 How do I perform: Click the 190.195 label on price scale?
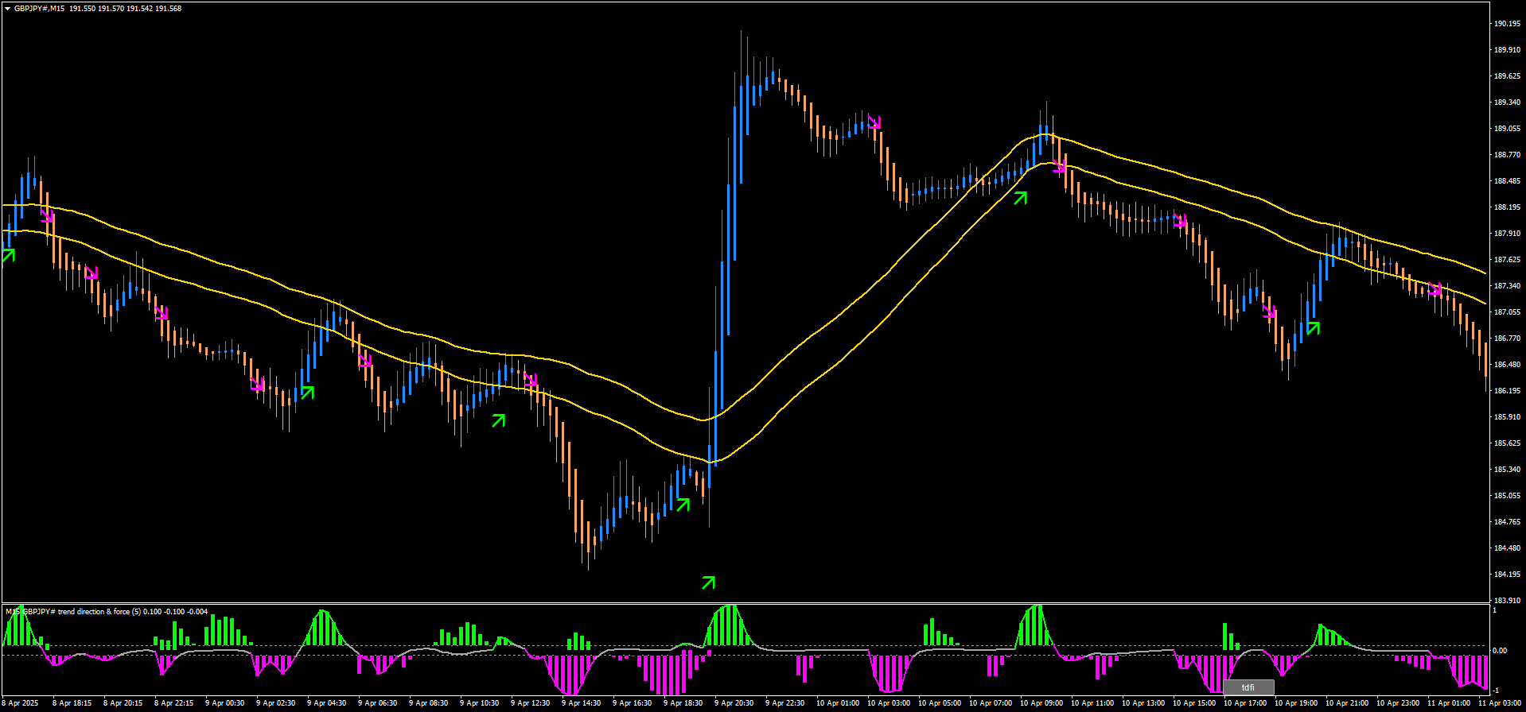point(1506,24)
